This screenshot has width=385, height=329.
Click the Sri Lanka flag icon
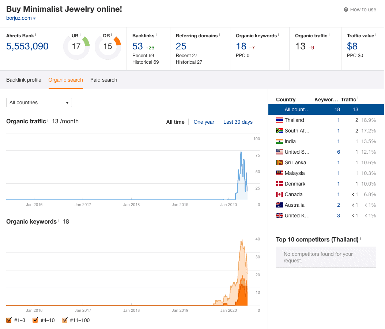click(x=279, y=162)
